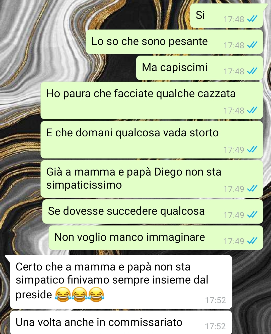The width and height of the screenshot is (271, 334).
Task: Tap the last laughing emoji in received message
Action: pyautogui.click(x=96, y=295)
